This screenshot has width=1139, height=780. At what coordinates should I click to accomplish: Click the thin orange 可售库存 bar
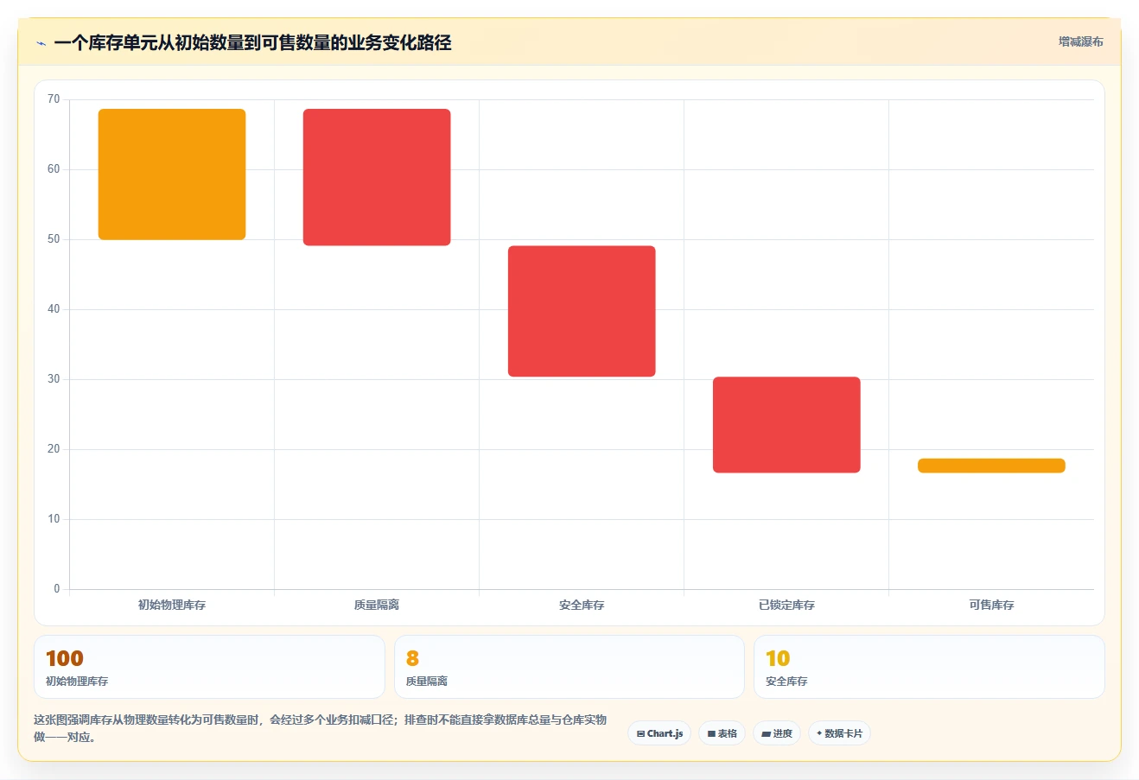click(991, 466)
